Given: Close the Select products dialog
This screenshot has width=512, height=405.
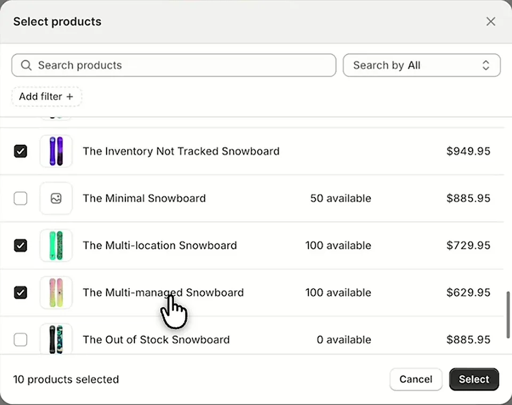Looking at the screenshot, I should point(491,21).
